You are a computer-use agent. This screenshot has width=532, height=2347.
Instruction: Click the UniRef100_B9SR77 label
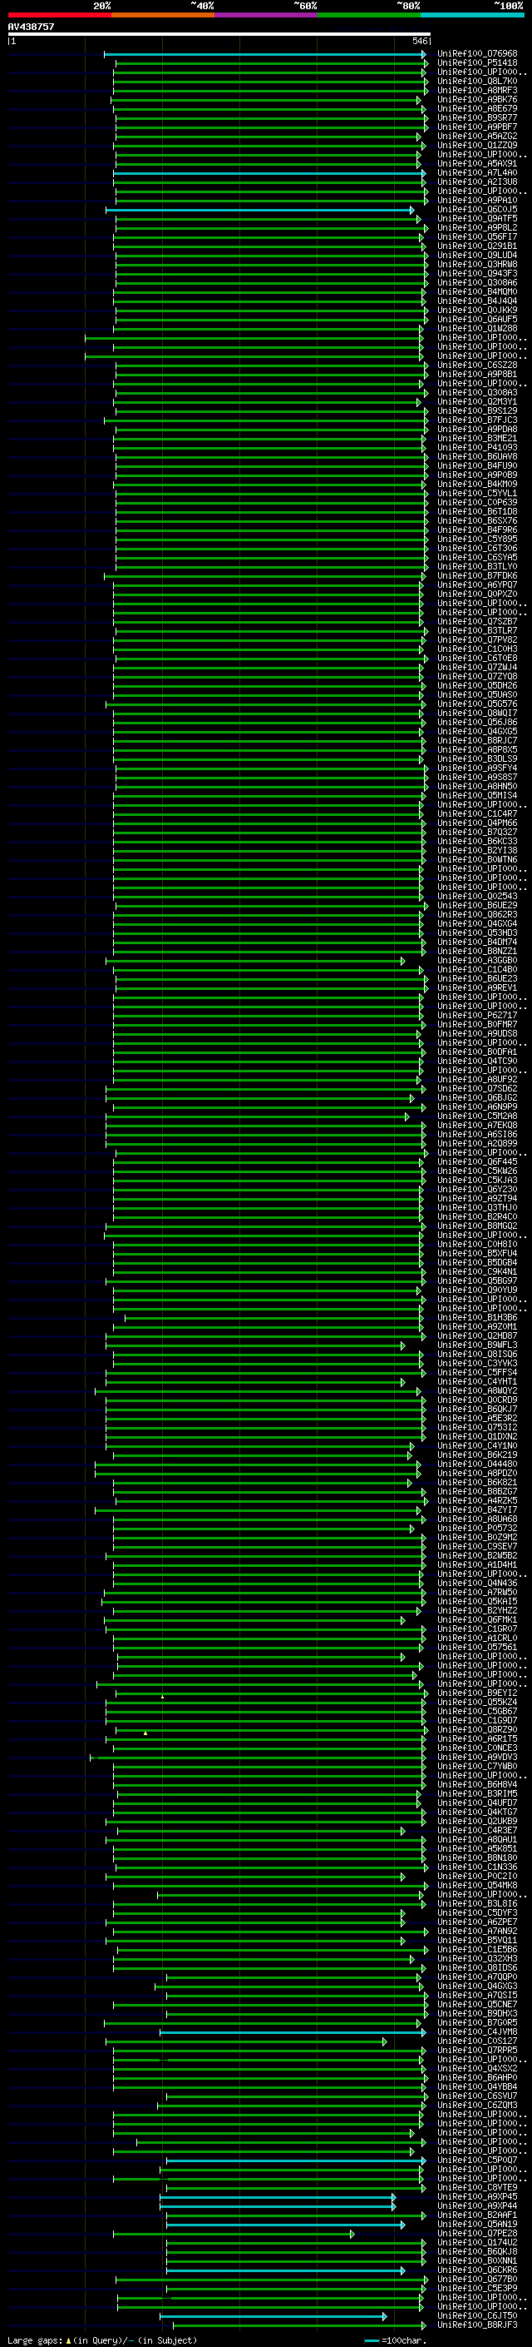(x=476, y=117)
